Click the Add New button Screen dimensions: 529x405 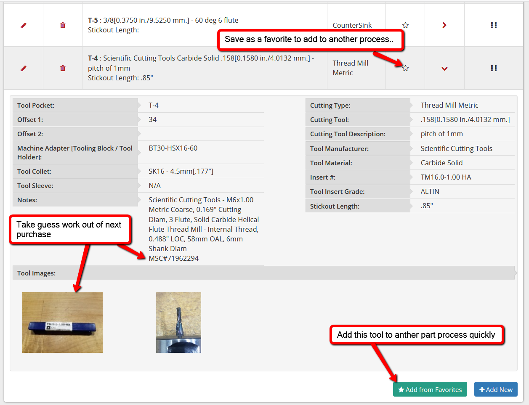point(496,389)
